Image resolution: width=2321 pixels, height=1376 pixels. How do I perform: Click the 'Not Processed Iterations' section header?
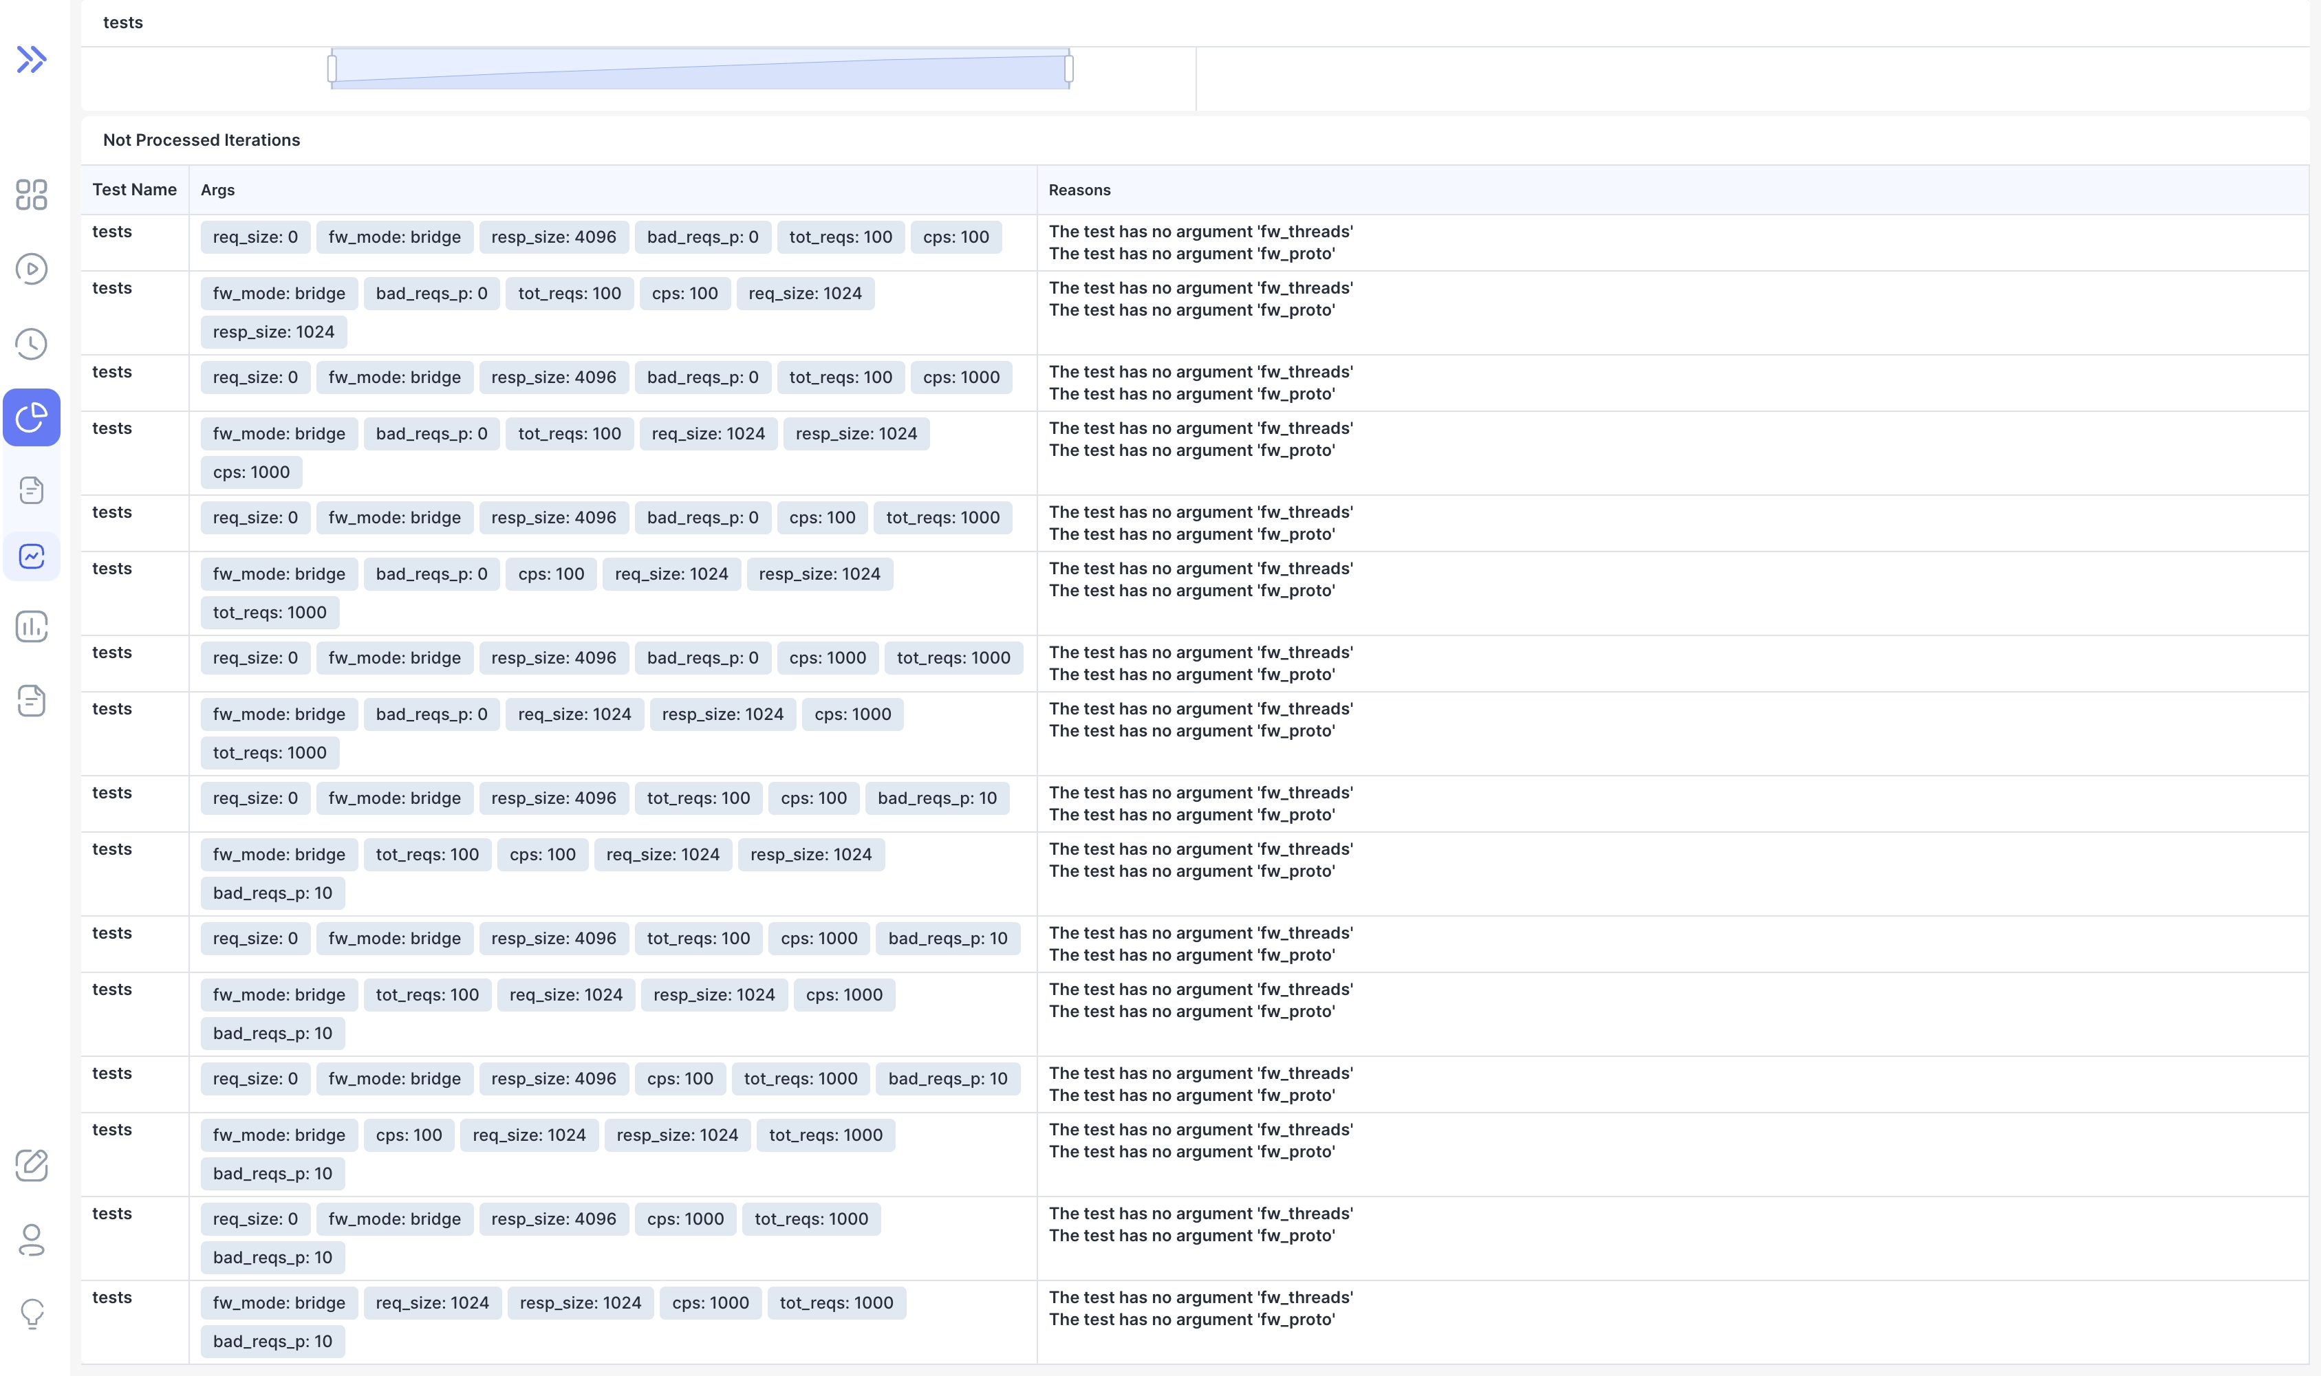pyautogui.click(x=202, y=140)
